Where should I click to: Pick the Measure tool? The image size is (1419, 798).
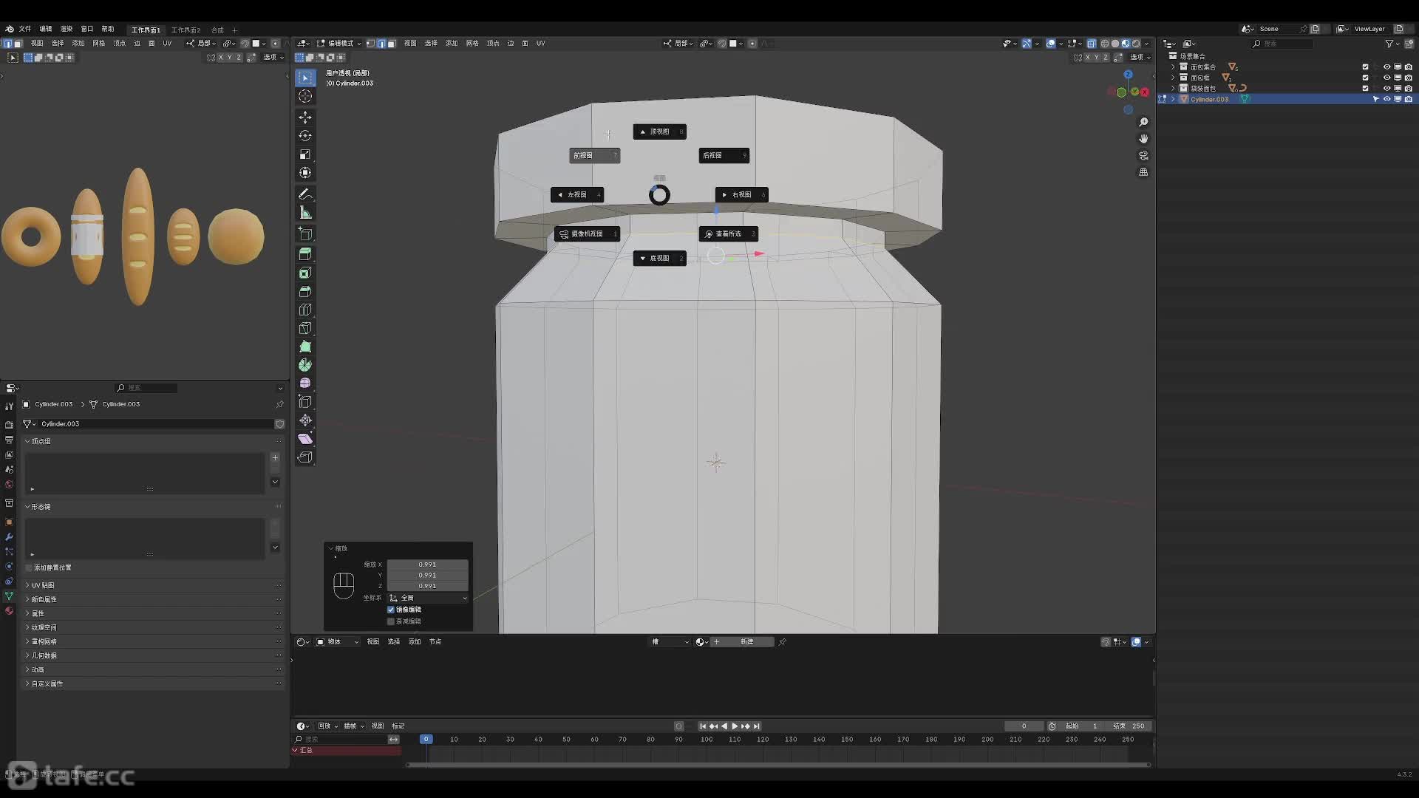click(x=305, y=213)
